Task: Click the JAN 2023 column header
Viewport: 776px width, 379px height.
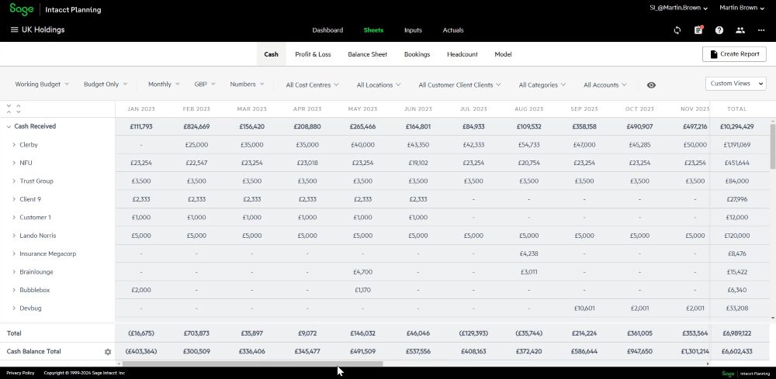Action: (141, 109)
